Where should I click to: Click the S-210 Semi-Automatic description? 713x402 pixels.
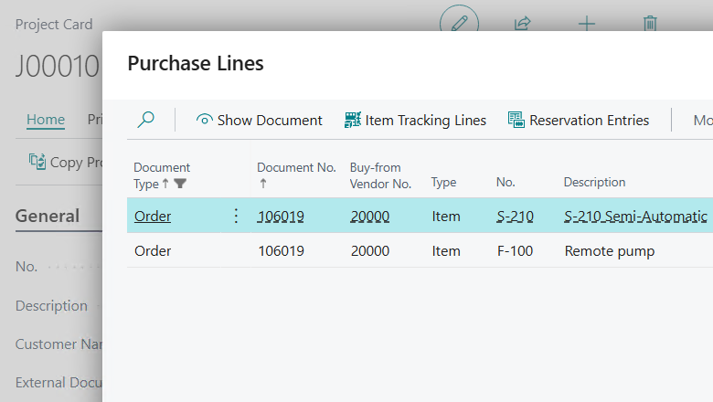pyautogui.click(x=635, y=217)
